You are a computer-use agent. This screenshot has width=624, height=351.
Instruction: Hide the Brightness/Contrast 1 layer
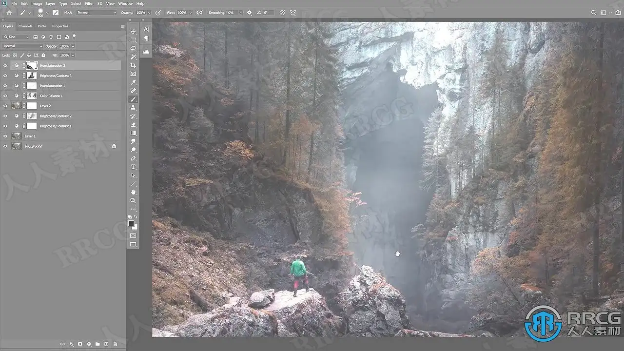[5, 126]
